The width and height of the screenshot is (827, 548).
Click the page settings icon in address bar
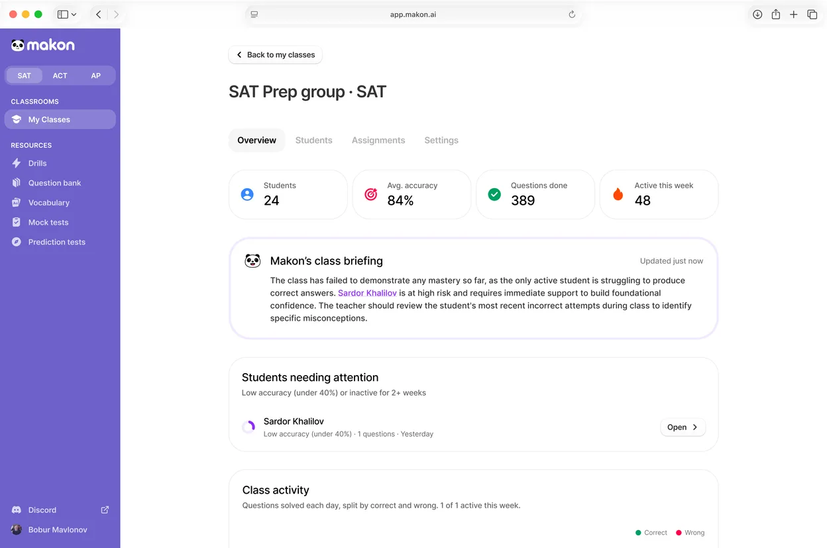(x=254, y=15)
